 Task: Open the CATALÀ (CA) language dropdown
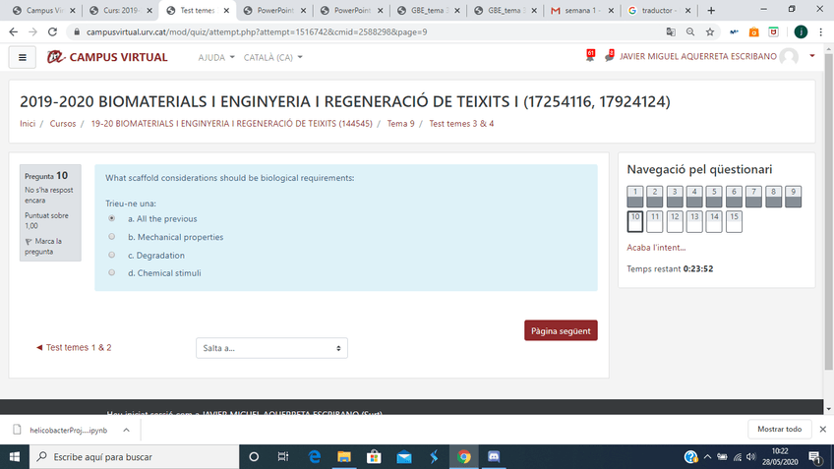(x=273, y=57)
